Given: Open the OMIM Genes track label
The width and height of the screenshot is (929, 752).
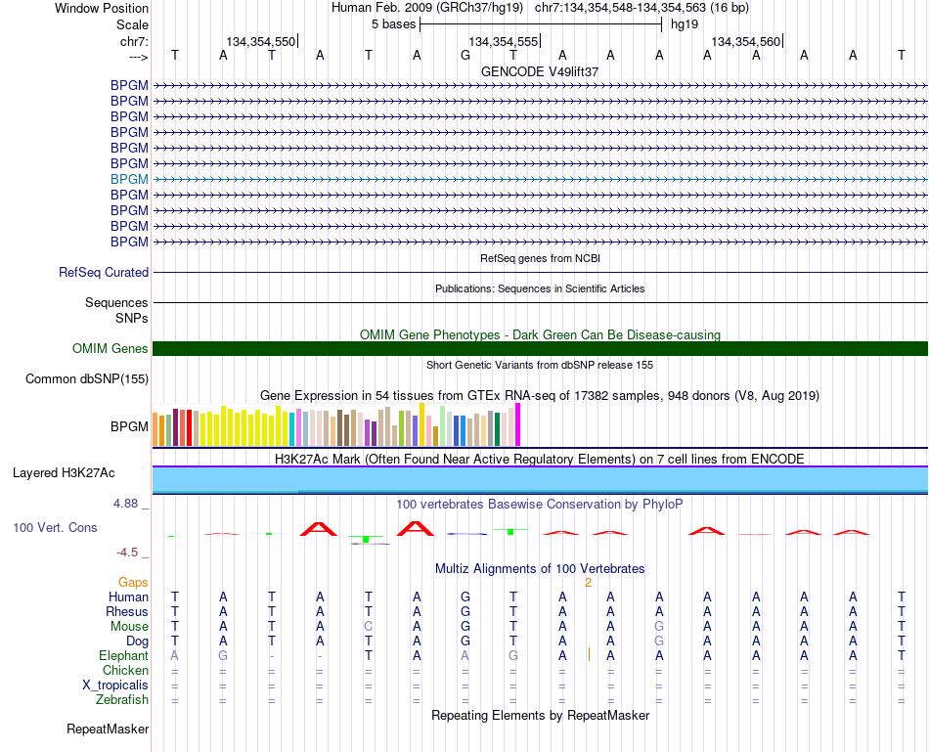Looking at the screenshot, I should pos(111,348).
